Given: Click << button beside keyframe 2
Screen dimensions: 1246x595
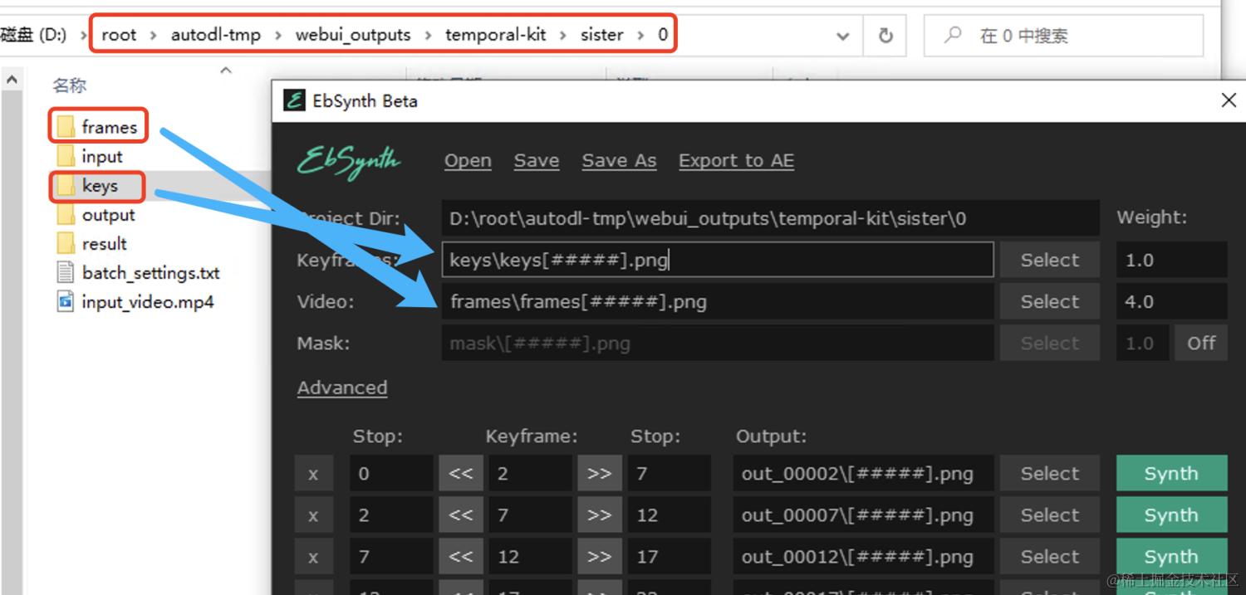Looking at the screenshot, I should pyautogui.click(x=461, y=474).
